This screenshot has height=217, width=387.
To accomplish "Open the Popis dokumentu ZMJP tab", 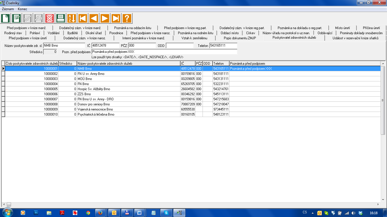I will pos(240,38).
